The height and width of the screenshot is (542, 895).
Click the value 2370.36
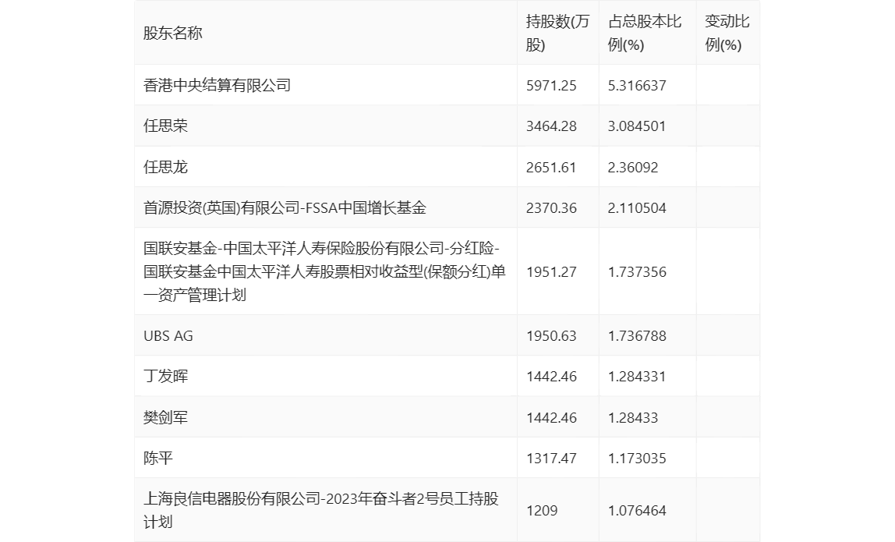click(x=551, y=208)
